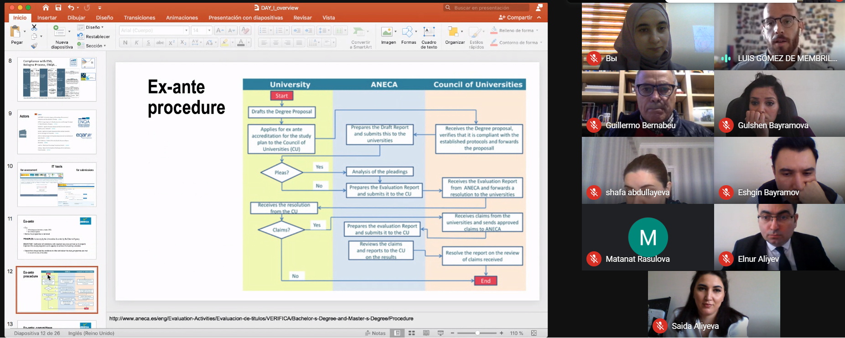Open the Formas shapes gallery
The height and width of the screenshot is (338, 845).
point(409,36)
